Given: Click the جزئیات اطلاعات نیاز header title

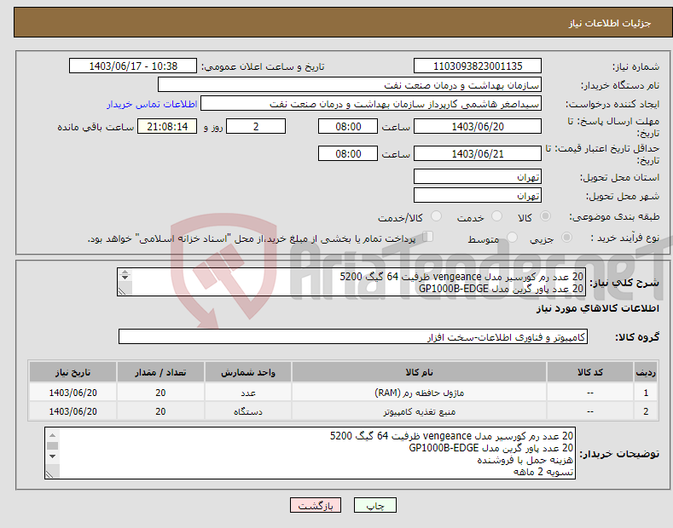Looking at the screenshot, I should tap(610, 23).
